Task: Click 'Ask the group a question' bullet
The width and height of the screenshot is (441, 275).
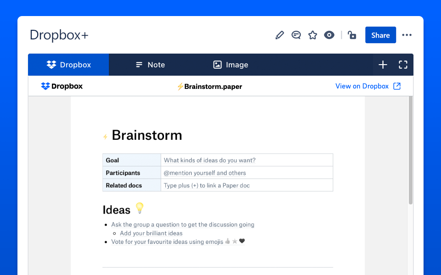Action: [182, 225]
